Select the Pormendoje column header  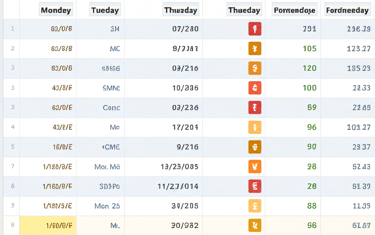[x=294, y=10]
